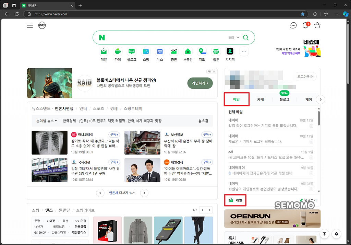Viewport: 351px width, 245px height.
Task: Go to the previous 언론사 page
Action: click(100, 193)
